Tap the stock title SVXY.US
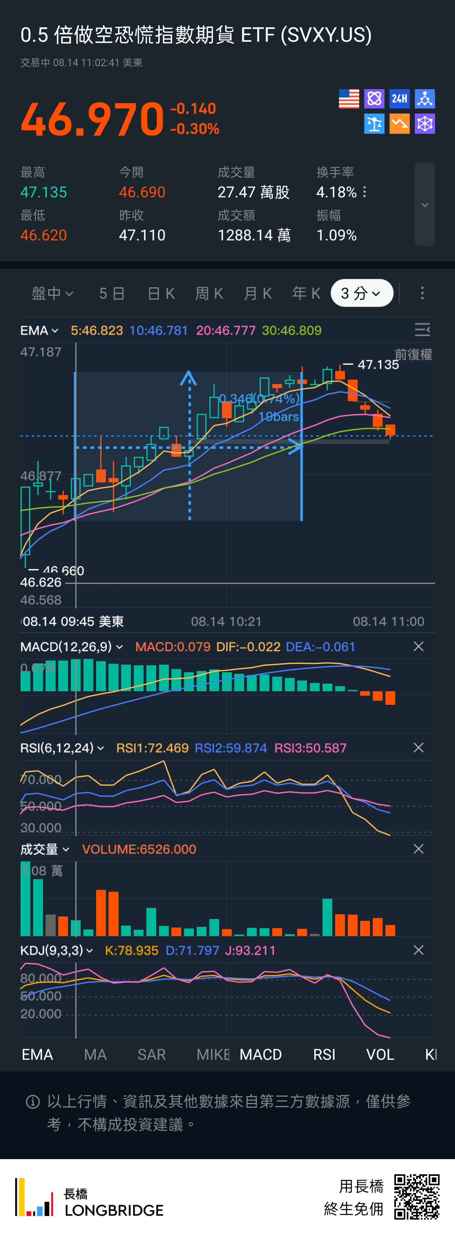 196,35
